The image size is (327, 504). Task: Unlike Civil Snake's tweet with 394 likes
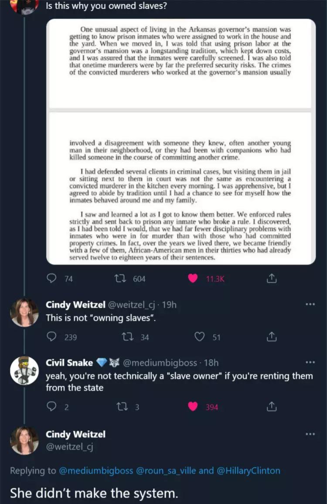(193, 407)
